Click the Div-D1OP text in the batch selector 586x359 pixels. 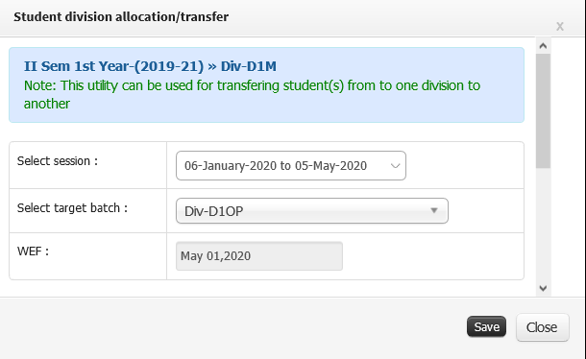[x=214, y=211]
